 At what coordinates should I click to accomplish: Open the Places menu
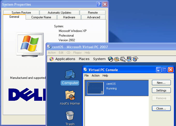coord(84,59)
